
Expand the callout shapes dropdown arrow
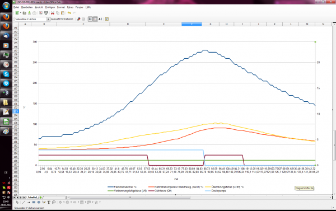92,202
